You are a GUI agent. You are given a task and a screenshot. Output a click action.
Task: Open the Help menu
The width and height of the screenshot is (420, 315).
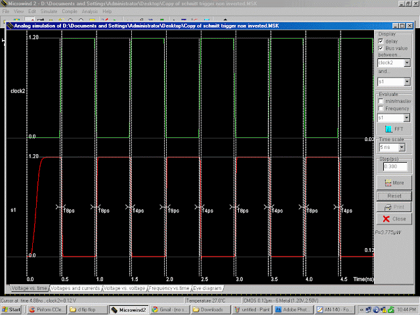107,12
